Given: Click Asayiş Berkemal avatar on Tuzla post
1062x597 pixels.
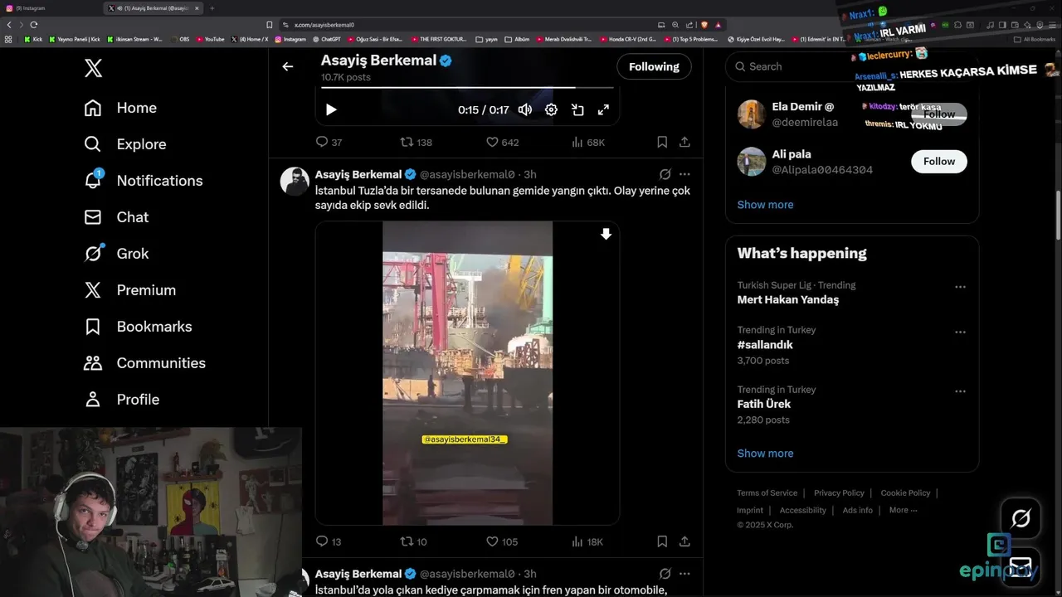Looking at the screenshot, I should tap(295, 181).
